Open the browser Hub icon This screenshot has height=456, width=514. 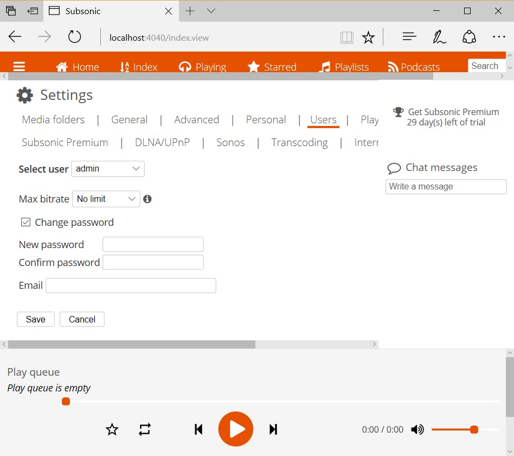(x=409, y=36)
